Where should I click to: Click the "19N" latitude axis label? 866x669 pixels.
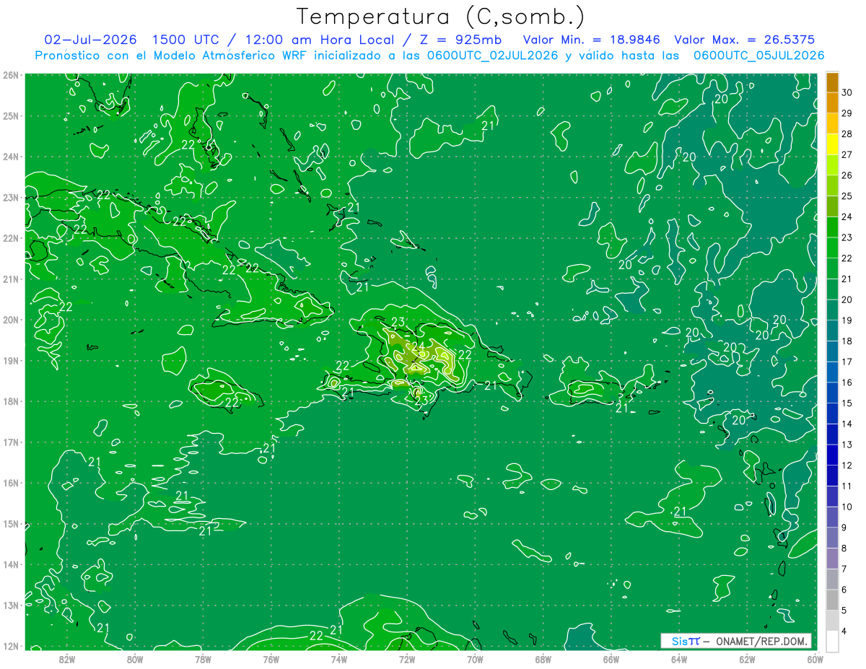10,360
